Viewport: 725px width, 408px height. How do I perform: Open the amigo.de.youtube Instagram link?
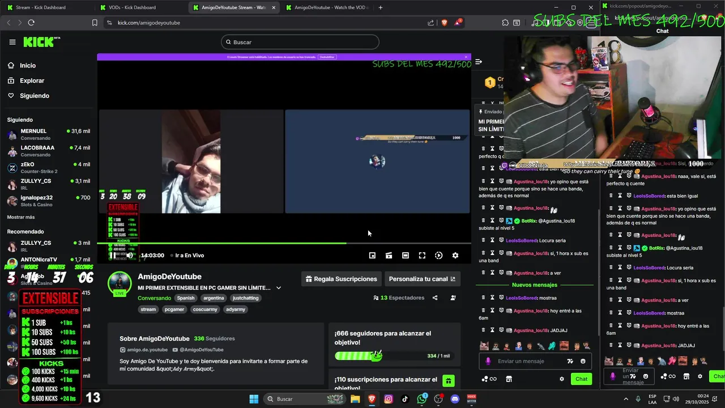coord(144,350)
